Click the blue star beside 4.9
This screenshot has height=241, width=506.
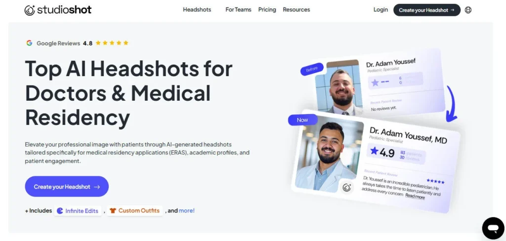coord(374,151)
